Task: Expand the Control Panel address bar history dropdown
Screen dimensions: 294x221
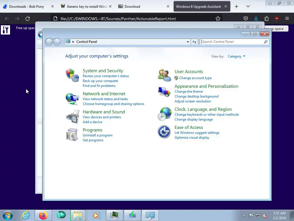Action: [x=188, y=42]
